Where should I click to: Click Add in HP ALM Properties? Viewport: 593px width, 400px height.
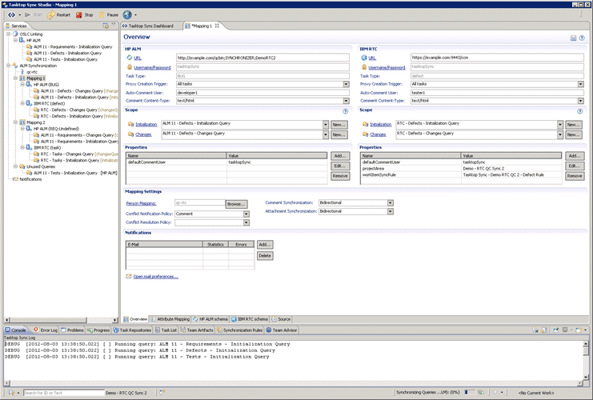pyautogui.click(x=340, y=156)
